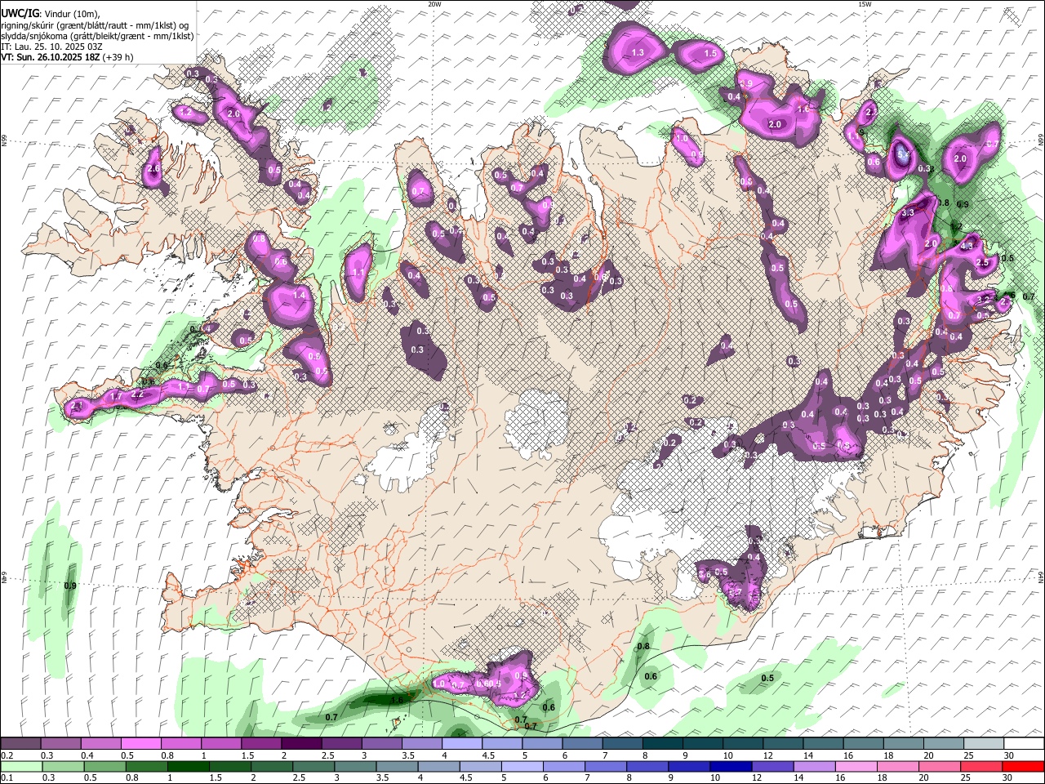
Task: Click the 'VT: Sun. 26.10.2025 18Z (+39 h)' line
Action: (67, 57)
